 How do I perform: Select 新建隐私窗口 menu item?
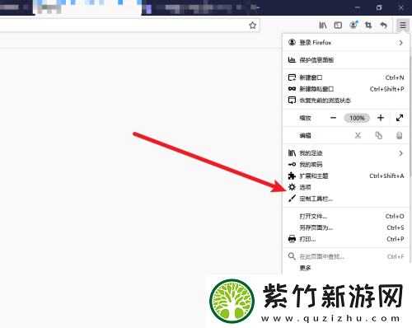point(345,89)
